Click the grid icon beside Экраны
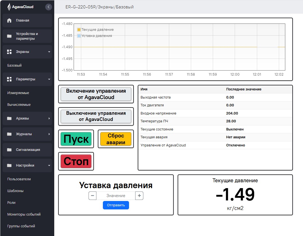303x236 pixels. point(9,52)
